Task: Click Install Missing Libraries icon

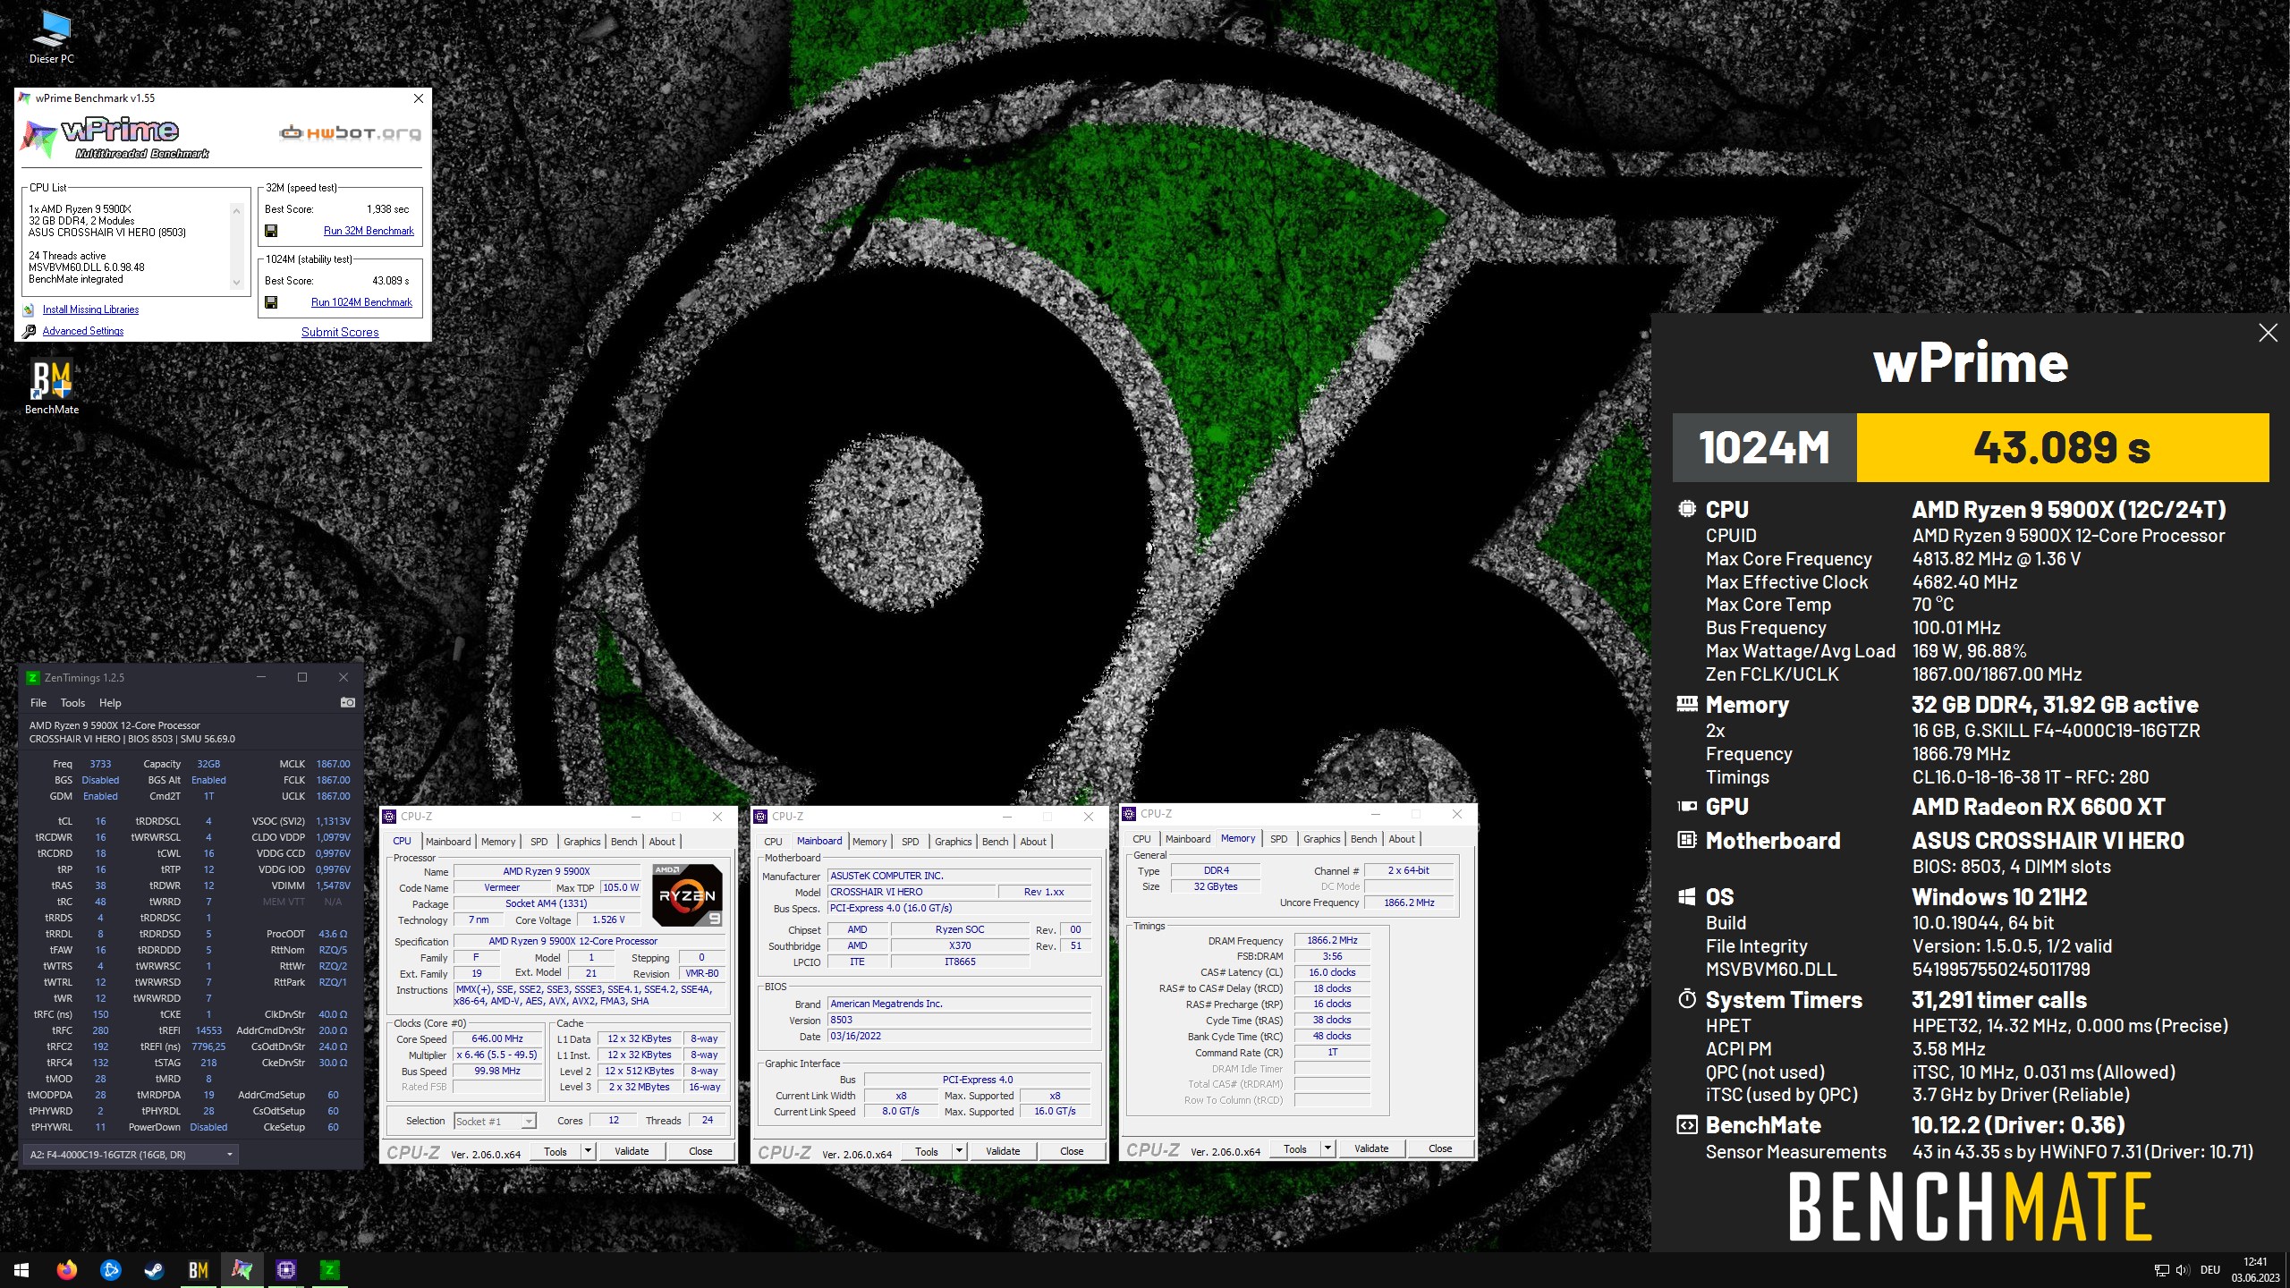Action: [x=30, y=309]
